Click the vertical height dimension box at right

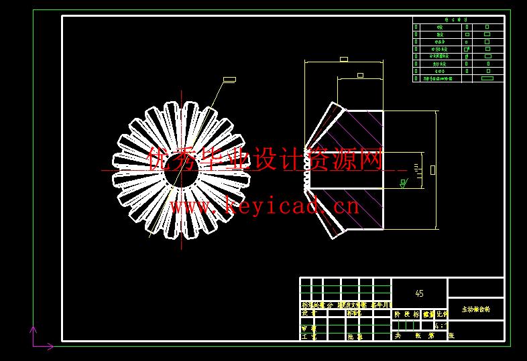click(432, 170)
